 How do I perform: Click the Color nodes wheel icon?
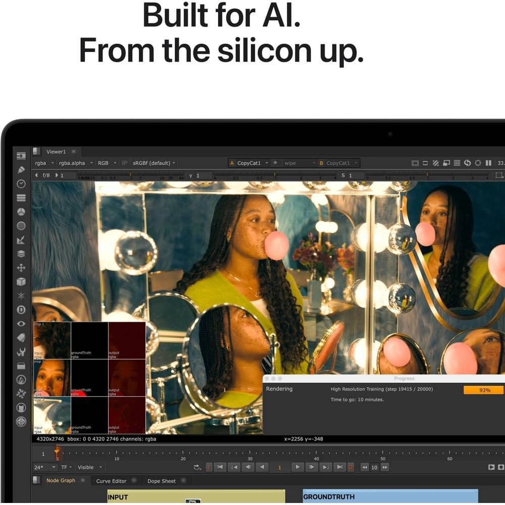pos(21,212)
